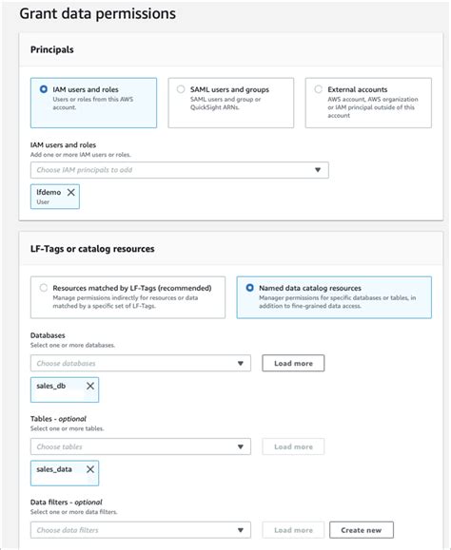The width and height of the screenshot is (451, 550).
Task: Click the Principals section heading
Action: pos(52,49)
